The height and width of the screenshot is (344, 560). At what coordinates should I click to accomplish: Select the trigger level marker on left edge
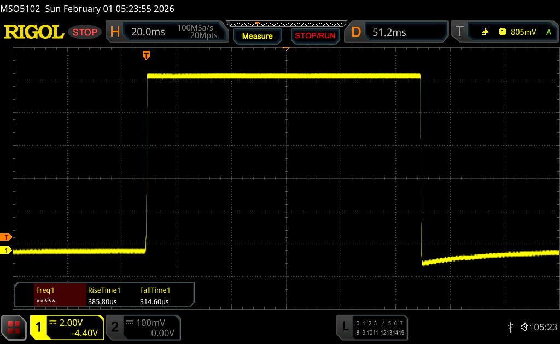[x=6, y=237]
